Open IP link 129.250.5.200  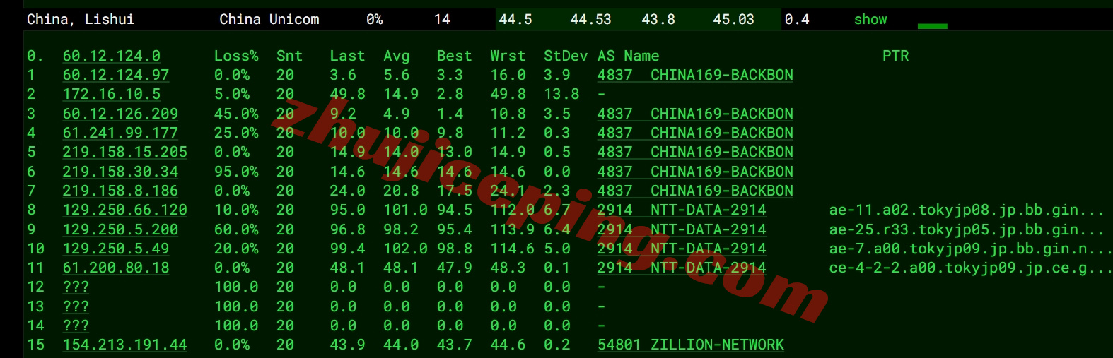(120, 229)
